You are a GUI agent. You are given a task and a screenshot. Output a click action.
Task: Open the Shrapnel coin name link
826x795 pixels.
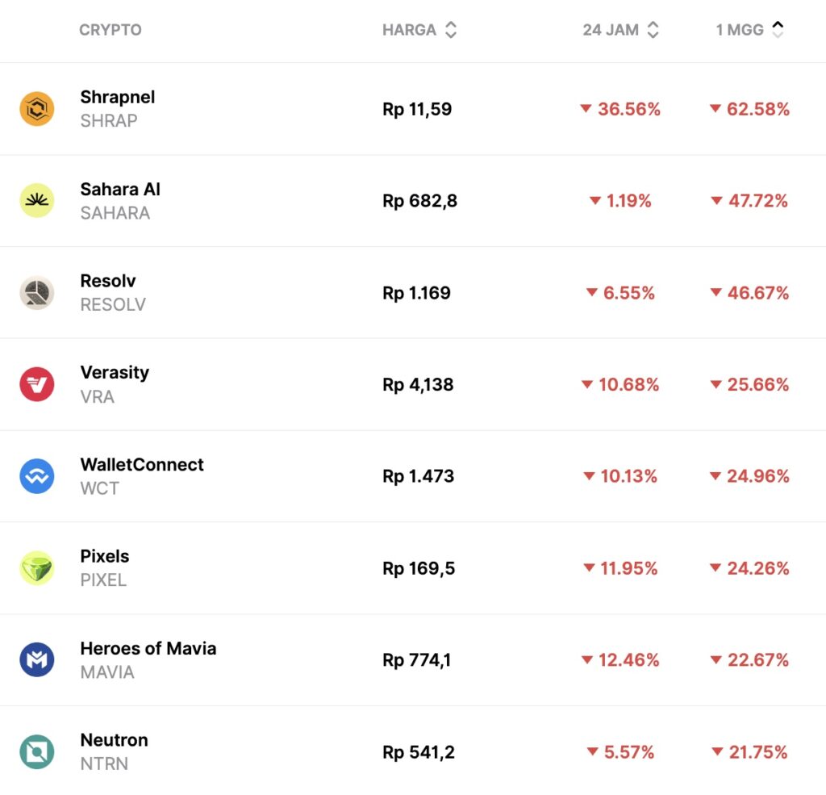(118, 98)
